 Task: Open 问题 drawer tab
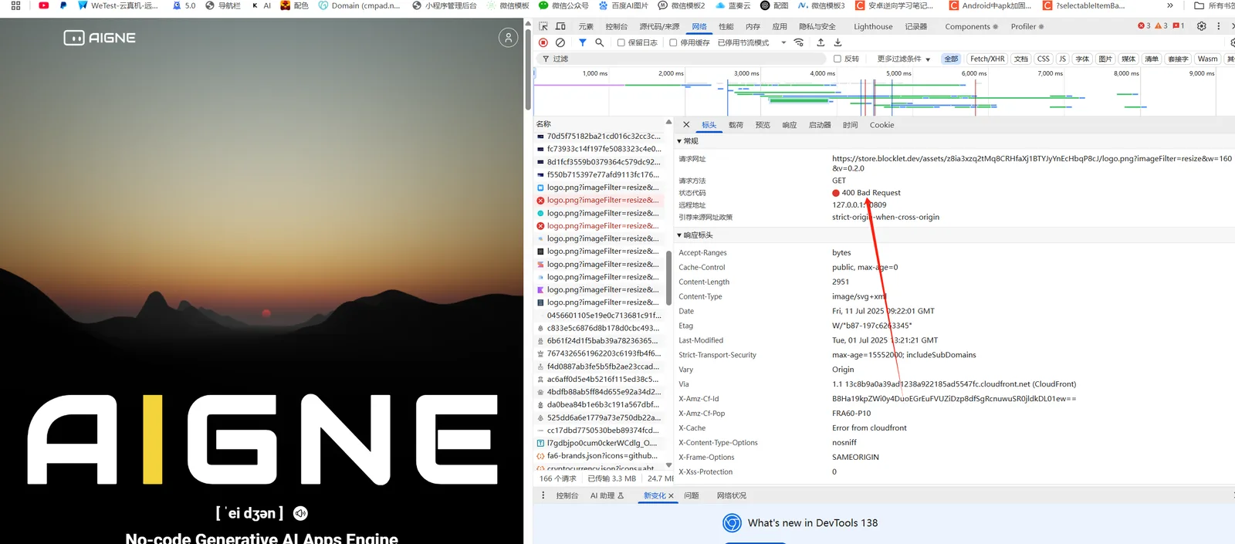click(x=691, y=495)
